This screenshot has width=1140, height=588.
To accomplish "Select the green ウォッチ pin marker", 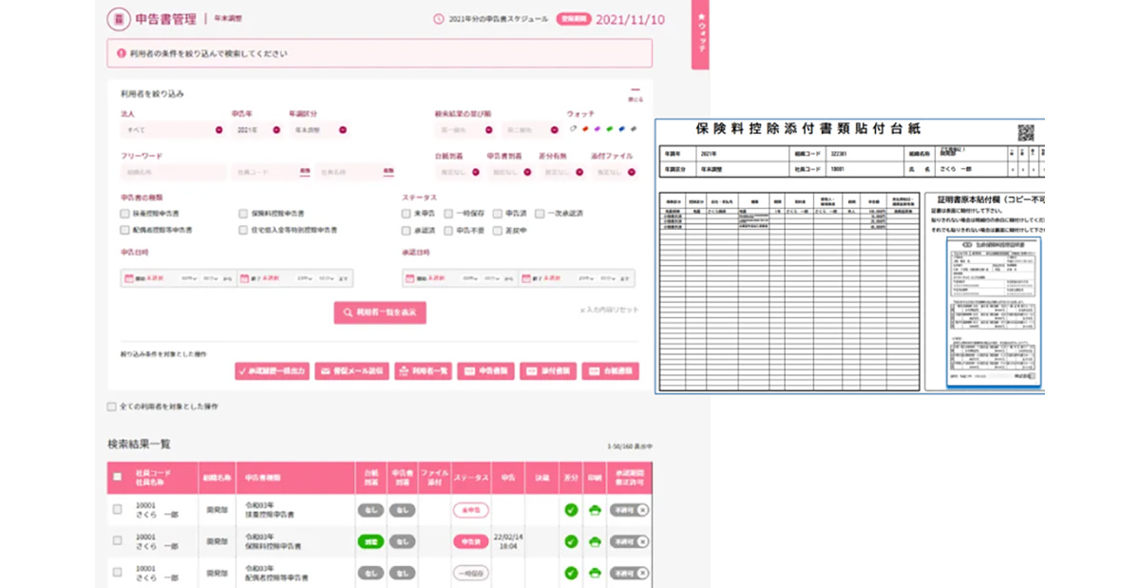I will (x=609, y=128).
